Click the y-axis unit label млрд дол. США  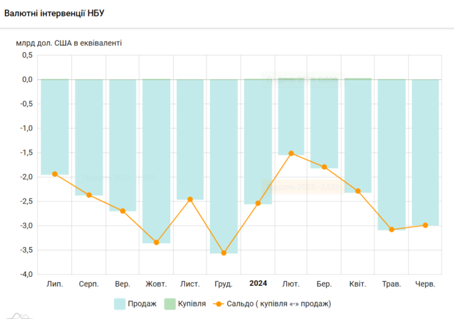(69, 43)
